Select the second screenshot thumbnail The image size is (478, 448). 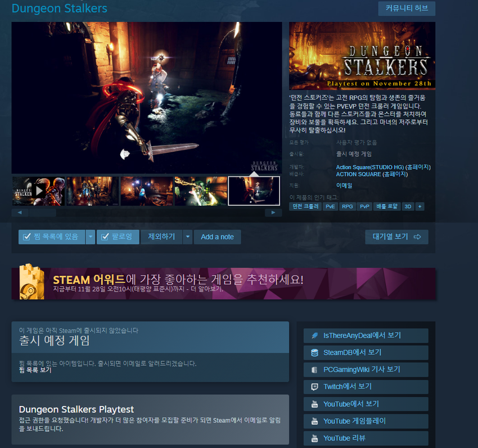[x=93, y=191]
